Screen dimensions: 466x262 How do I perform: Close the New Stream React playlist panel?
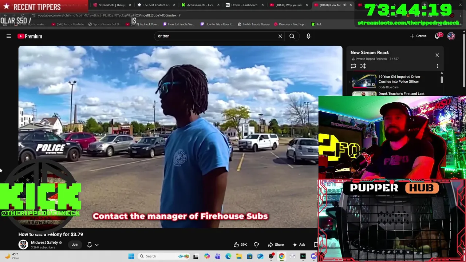click(x=437, y=55)
